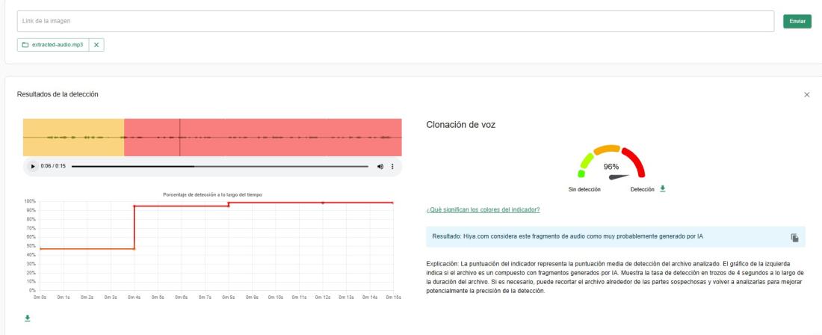Viewport: 822px width, 335px height.
Task: Click the chart data point at 0m 12s
Action: coord(323,203)
